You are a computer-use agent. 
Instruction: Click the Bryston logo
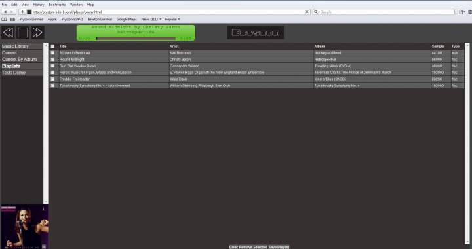(x=255, y=33)
